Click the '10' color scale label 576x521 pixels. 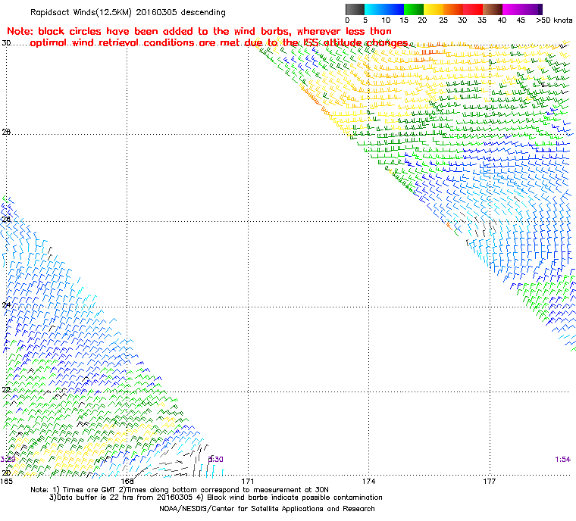(386, 20)
